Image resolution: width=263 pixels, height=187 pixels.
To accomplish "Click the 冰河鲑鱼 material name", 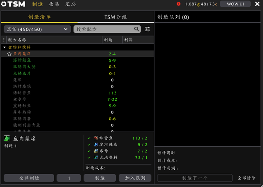I will coord(108,144).
